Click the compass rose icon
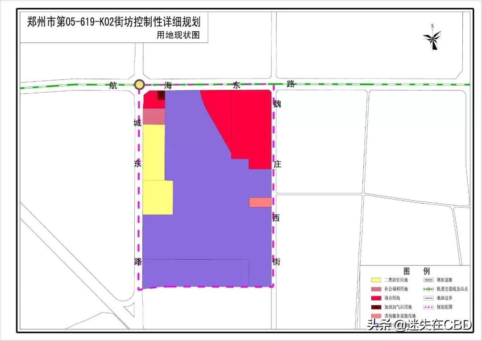The image size is (482, 341). pyautogui.click(x=432, y=39)
